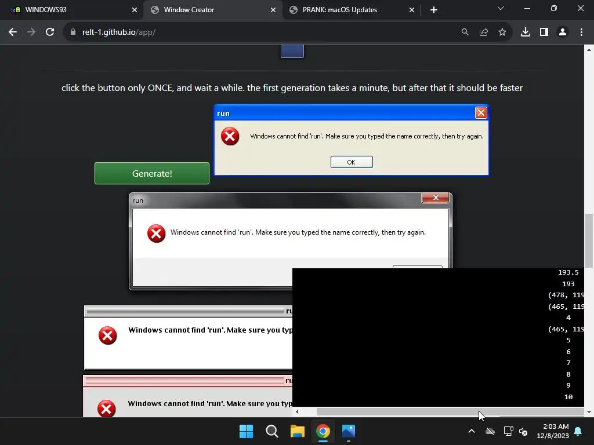Switch to PRANK: macOS Updates tab
The height and width of the screenshot is (445, 594).
(x=351, y=10)
